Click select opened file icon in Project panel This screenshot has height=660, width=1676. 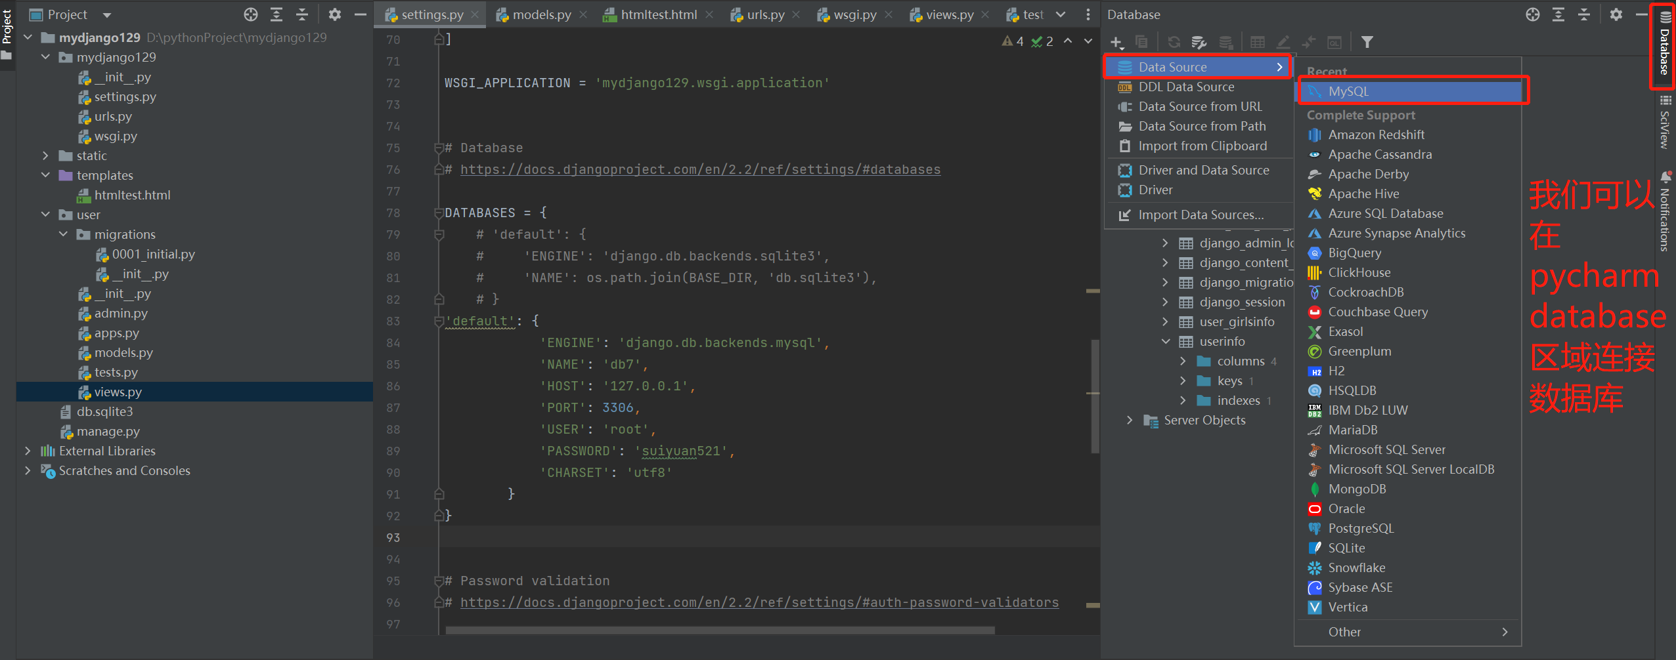pyautogui.click(x=251, y=14)
